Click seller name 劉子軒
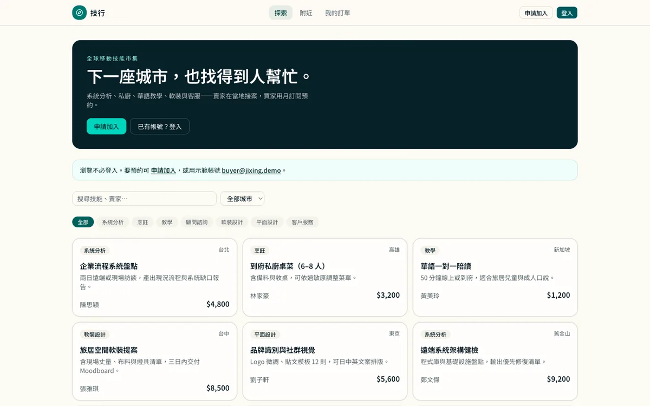Screen dimensions: 650x406 (x=259, y=379)
